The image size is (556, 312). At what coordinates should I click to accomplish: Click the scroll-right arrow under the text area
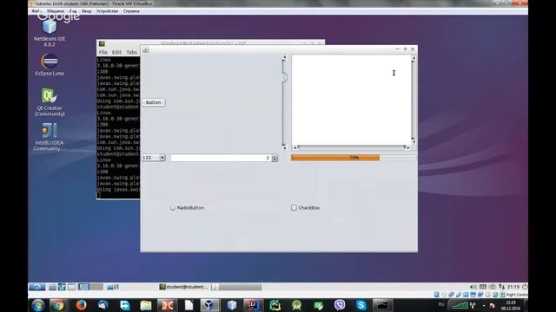408,147
